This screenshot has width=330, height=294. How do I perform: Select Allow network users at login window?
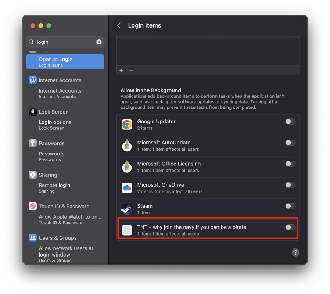click(x=66, y=254)
